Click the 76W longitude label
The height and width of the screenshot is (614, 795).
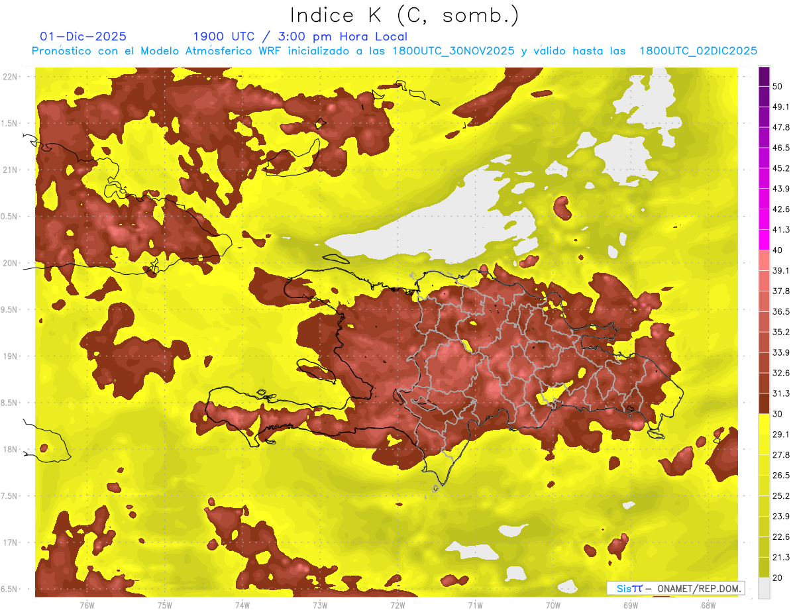point(87,605)
